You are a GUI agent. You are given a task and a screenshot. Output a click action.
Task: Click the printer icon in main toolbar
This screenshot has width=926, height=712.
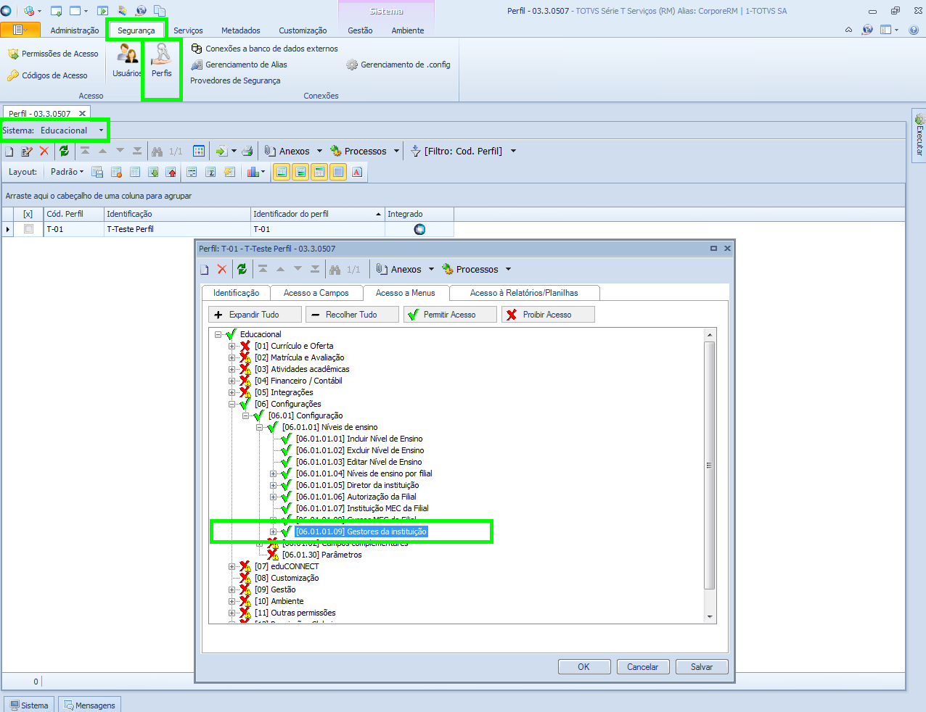click(247, 151)
